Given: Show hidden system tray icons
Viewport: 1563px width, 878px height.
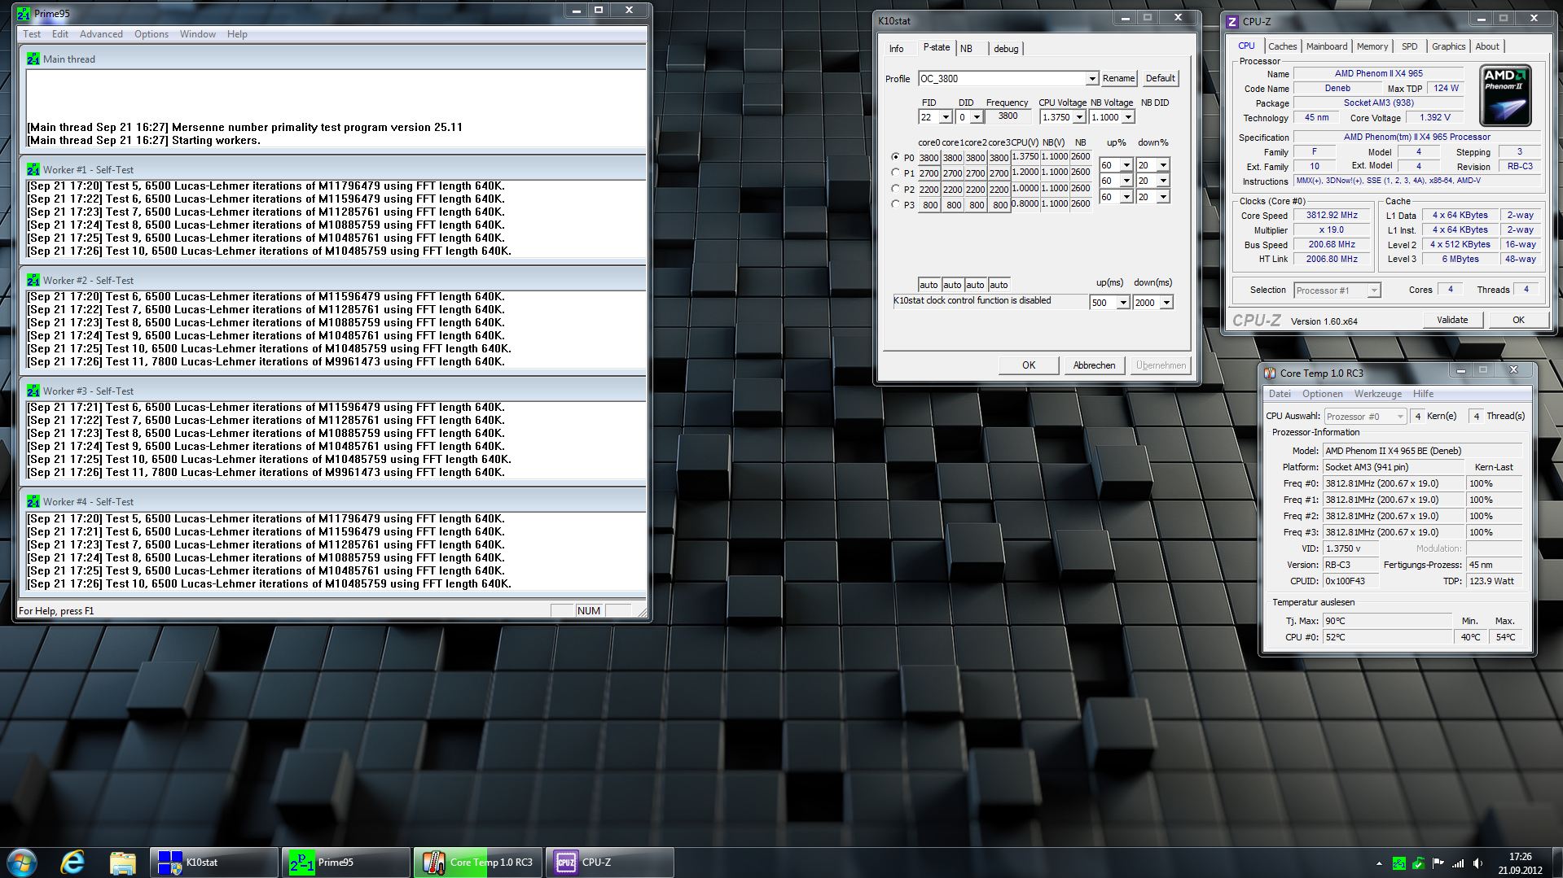Looking at the screenshot, I should [1379, 863].
